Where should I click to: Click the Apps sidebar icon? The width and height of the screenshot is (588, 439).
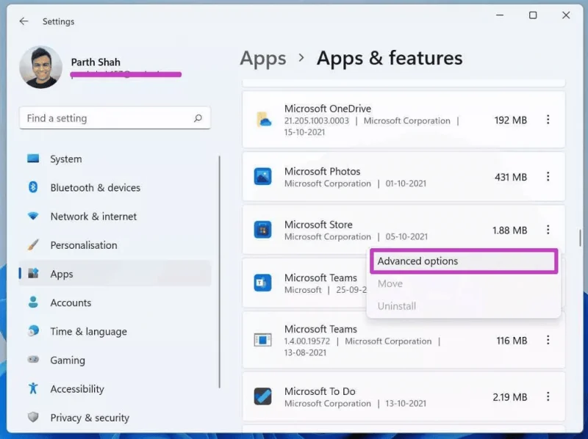[33, 273]
